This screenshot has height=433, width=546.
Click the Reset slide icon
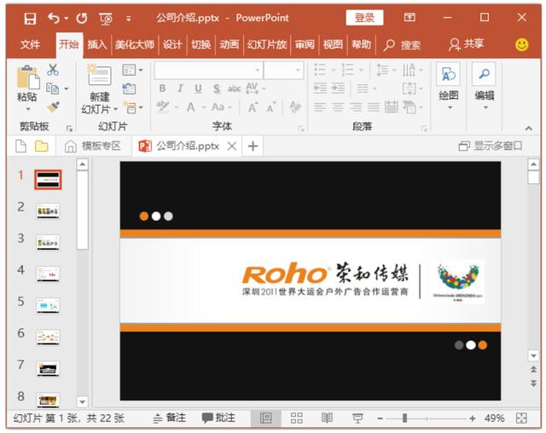129,89
